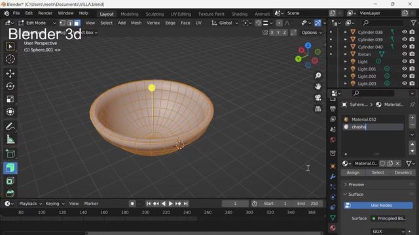Image resolution: width=419 pixels, height=235 pixels.
Task: Enable vertex select mode
Action: [62, 23]
